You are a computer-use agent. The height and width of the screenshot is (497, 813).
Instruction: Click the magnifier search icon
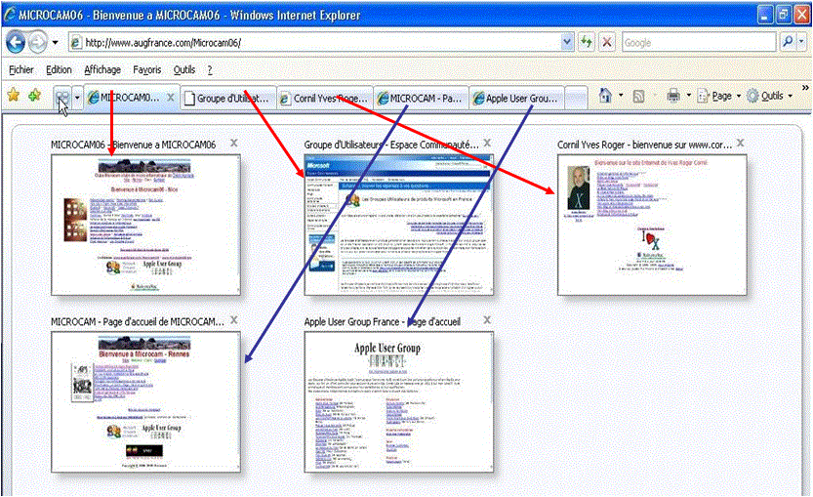pyautogui.click(x=788, y=42)
